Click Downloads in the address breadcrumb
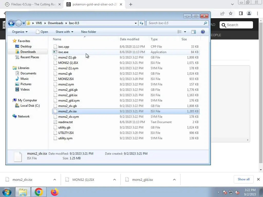This screenshot has height=197, width=263. (55, 23)
